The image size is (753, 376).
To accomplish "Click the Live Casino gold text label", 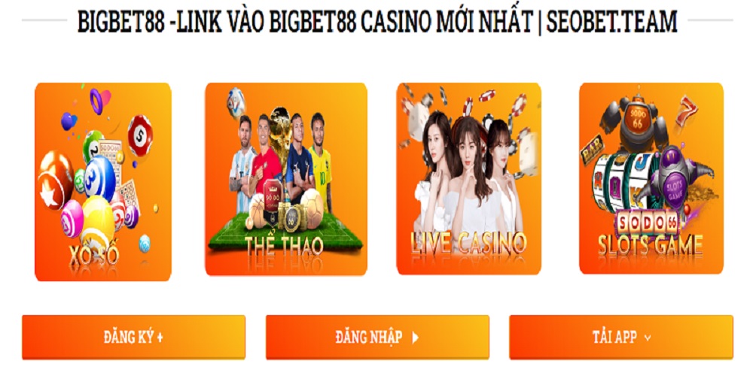I will point(468,243).
